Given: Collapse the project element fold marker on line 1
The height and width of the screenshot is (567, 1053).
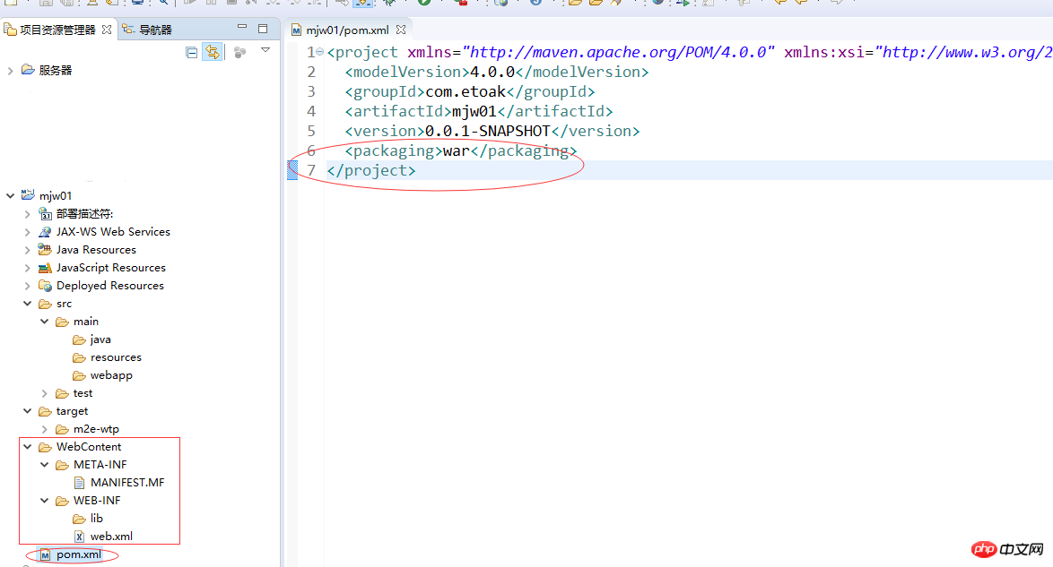Looking at the screenshot, I should tap(319, 52).
